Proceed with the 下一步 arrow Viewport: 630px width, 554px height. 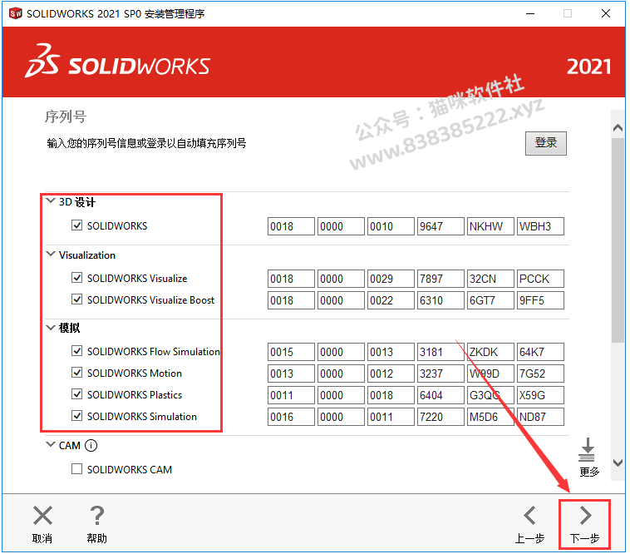(585, 517)
